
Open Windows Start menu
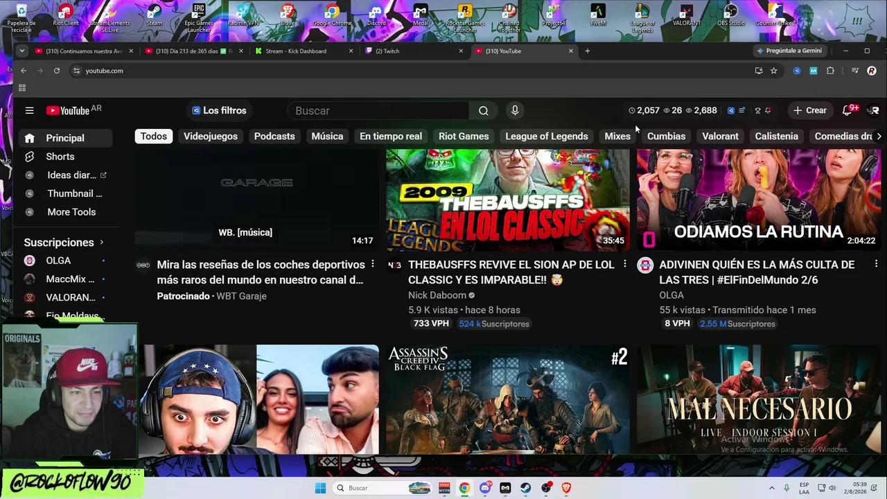click(x=320, y=488)
